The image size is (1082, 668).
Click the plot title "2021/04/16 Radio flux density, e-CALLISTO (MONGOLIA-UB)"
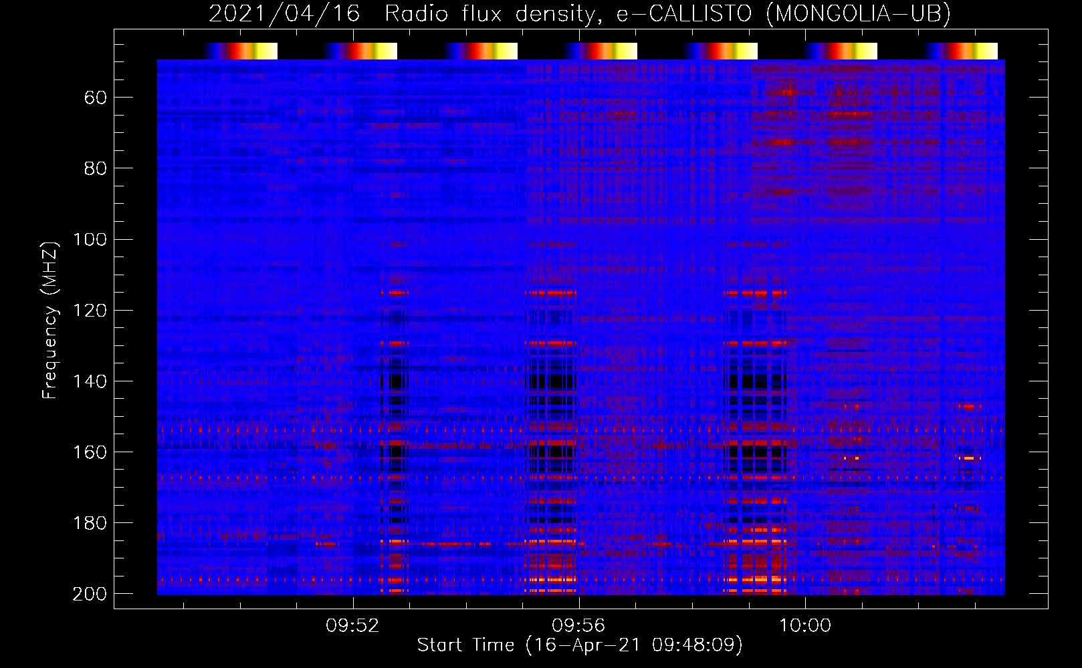pos(580,14)
